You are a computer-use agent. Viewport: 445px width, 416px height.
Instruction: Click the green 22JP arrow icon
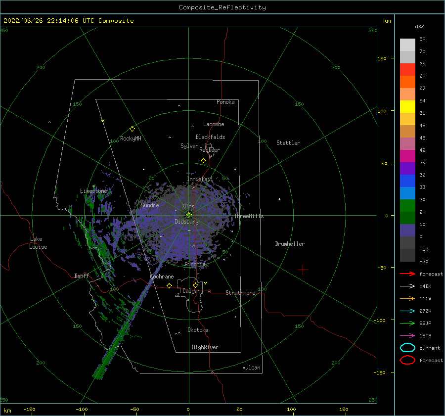click(407, 323)
